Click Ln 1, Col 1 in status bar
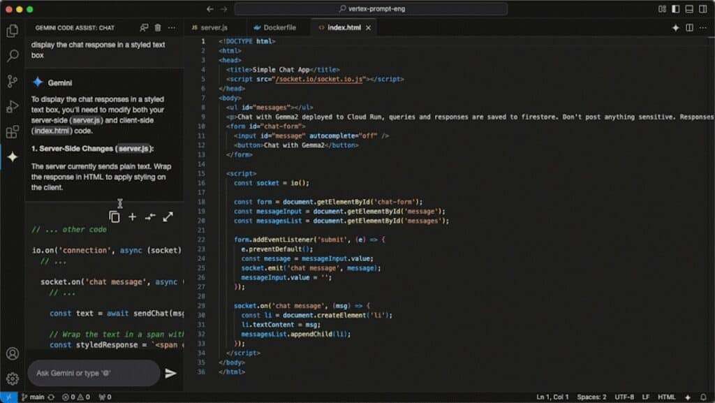The height and width of the screenshot is (403, 715). (553, 397)
